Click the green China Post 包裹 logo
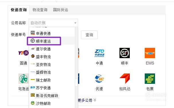The width and height of the screenshot is (174, 108). pos(150,79)
